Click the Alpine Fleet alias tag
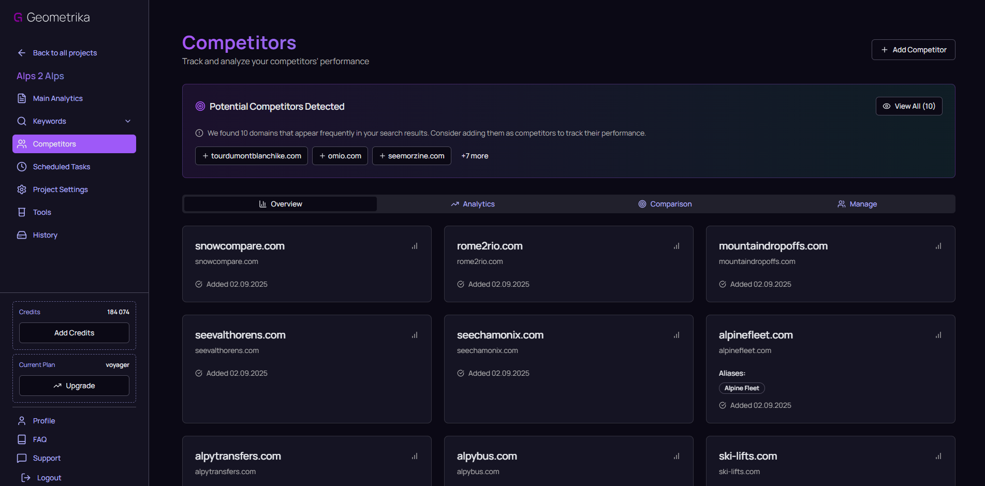 (741, 388)
